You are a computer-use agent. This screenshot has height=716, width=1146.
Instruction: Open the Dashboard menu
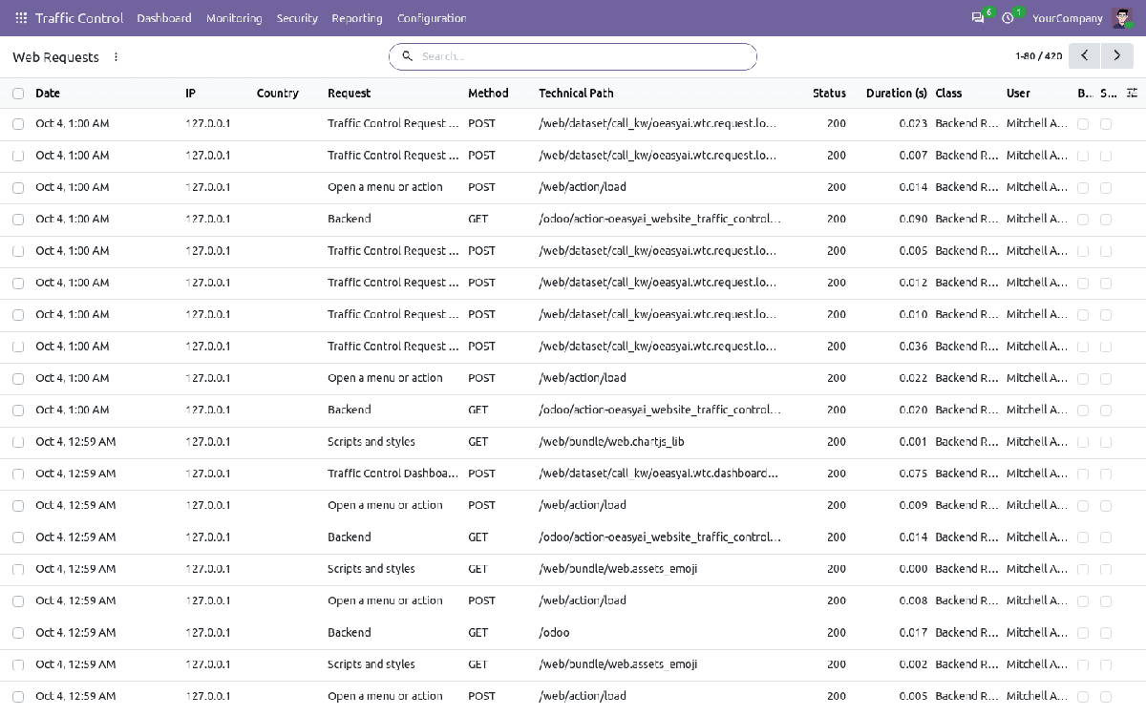pos(164,18)
